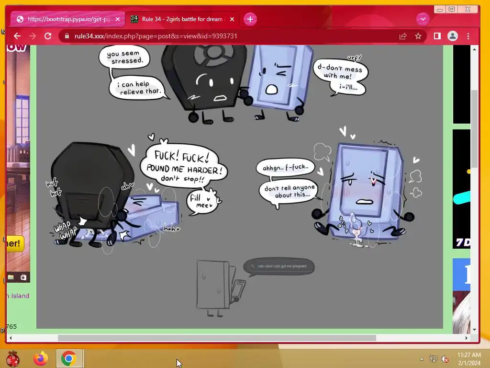Click the horizontal scrollbar left arrow
The image size is (490, 368).
[x=11, y=338]
